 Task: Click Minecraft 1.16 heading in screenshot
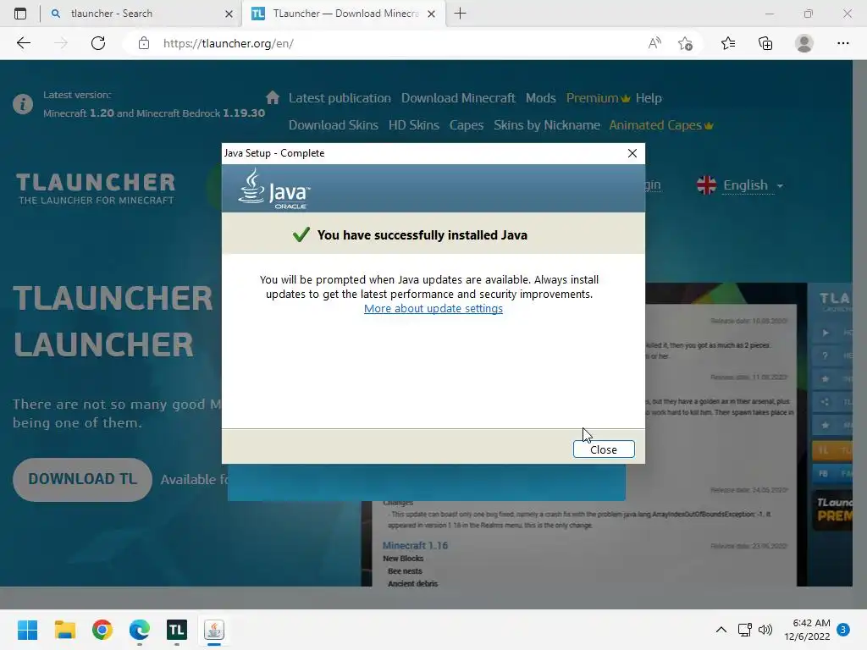[415, 546]
